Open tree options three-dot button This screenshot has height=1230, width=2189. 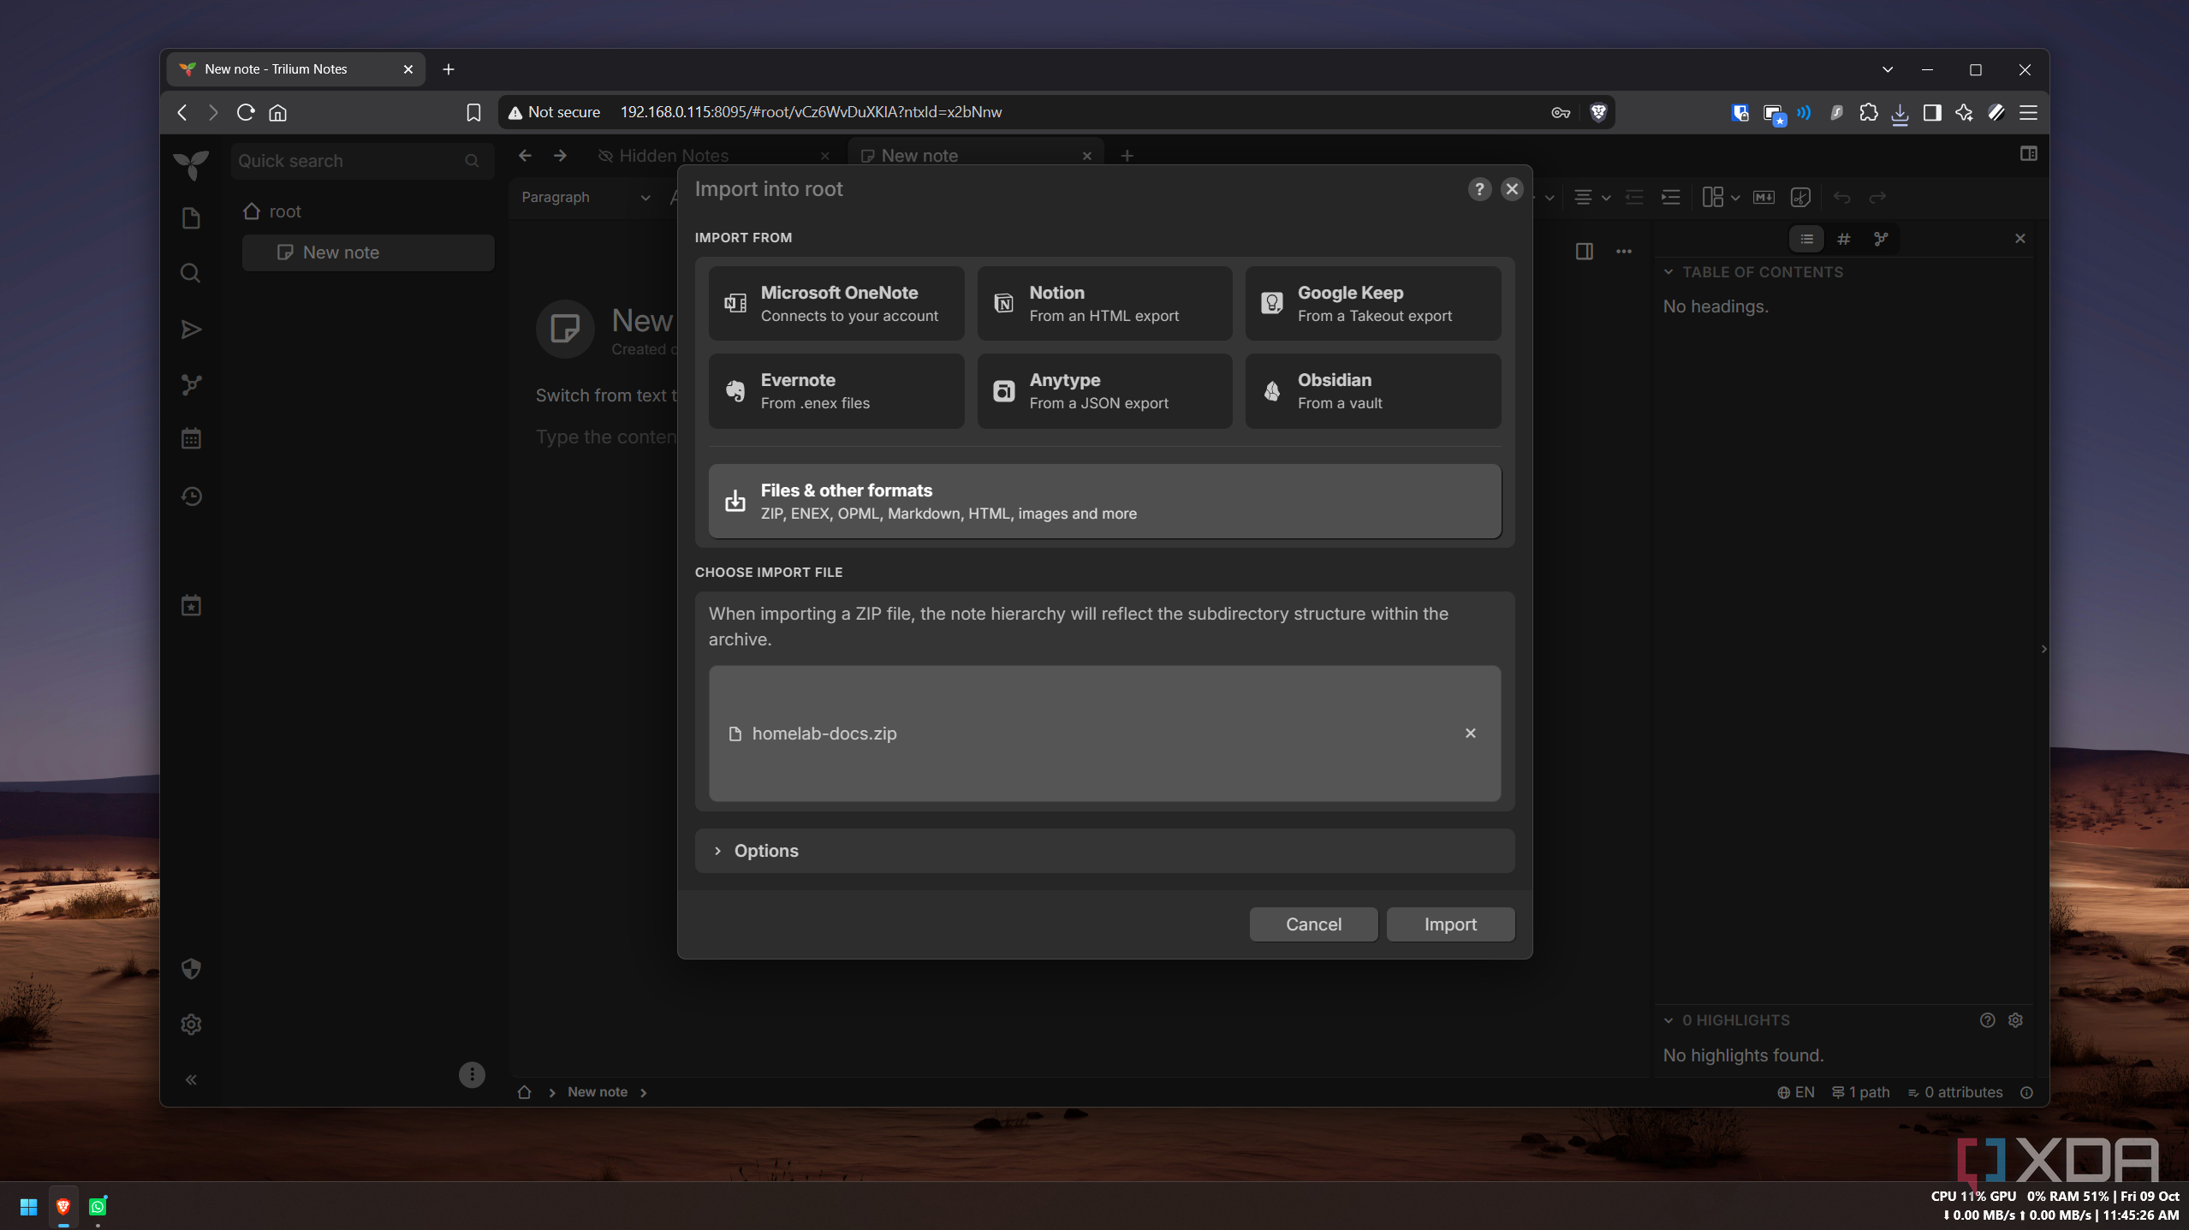(x=472, y=1075)
